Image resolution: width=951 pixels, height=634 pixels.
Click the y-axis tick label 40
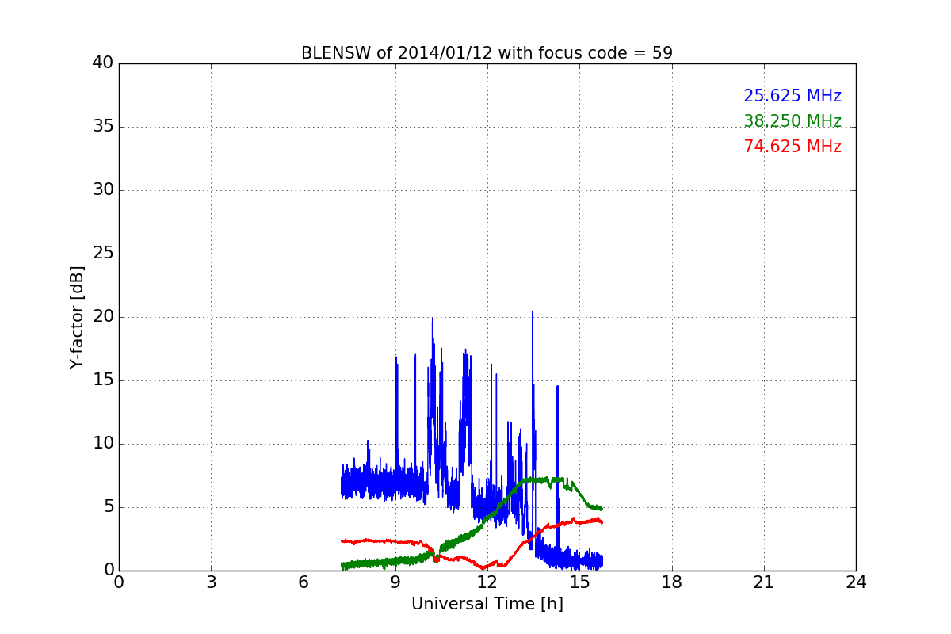(103, 63)
